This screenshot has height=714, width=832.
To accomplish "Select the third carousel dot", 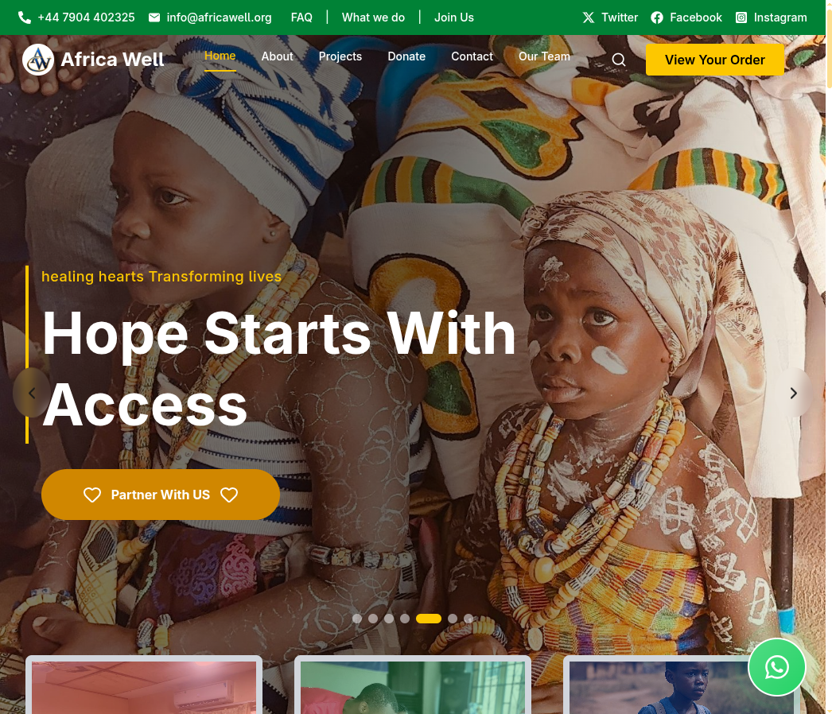I will (x=389, y=619).
